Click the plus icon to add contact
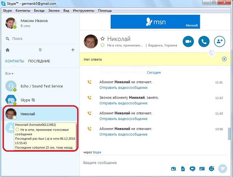233x177 pixels. coord(73,50)
